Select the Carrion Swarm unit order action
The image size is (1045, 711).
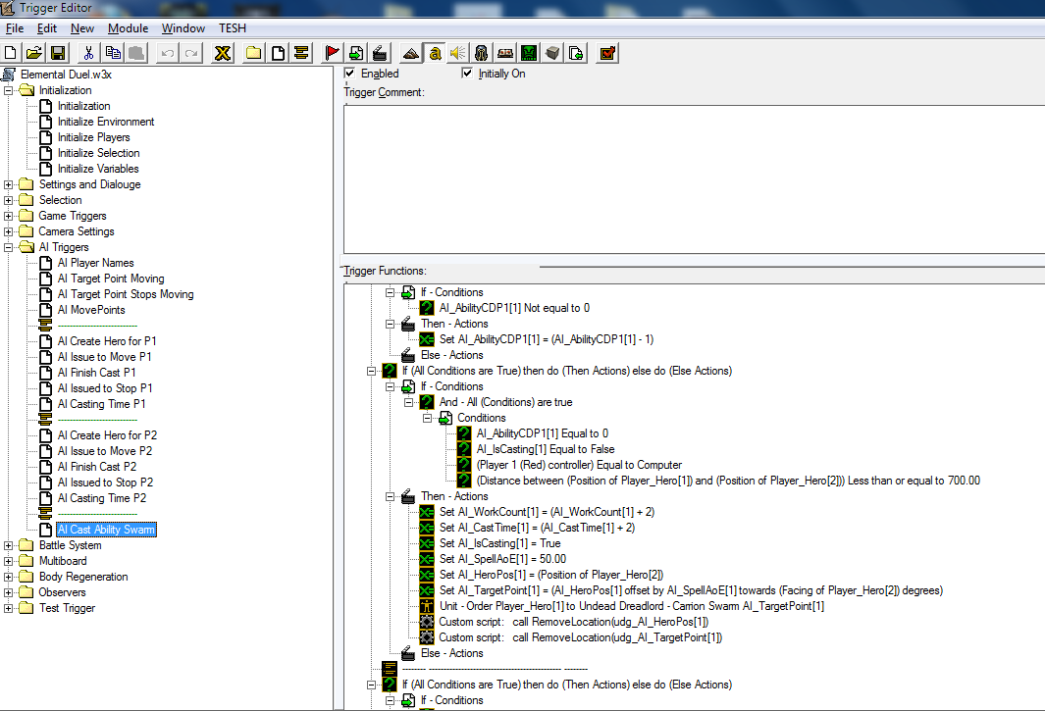631,606
